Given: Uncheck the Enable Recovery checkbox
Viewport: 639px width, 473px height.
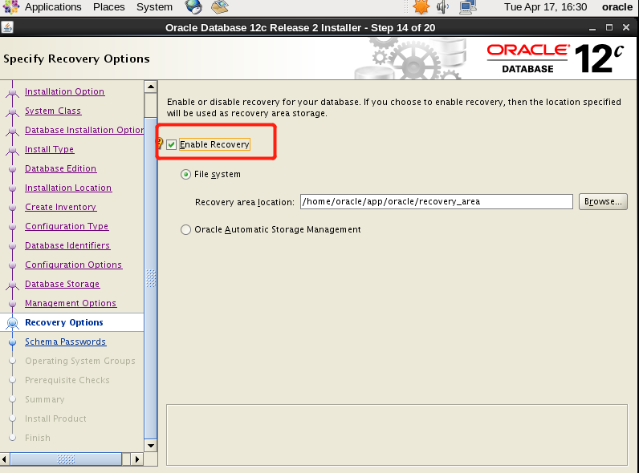Looking at the screenshot, I should tap(171, 144).
